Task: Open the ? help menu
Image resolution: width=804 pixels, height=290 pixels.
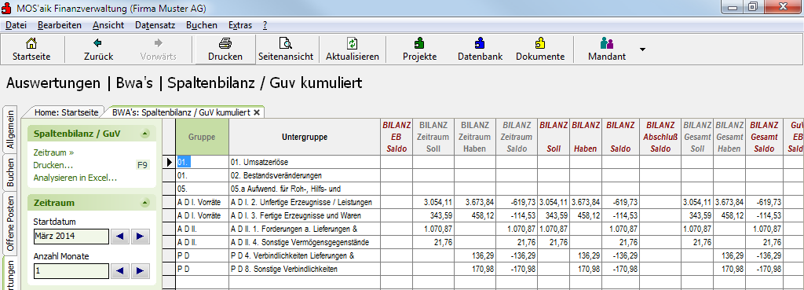Action: click(265, 25)
